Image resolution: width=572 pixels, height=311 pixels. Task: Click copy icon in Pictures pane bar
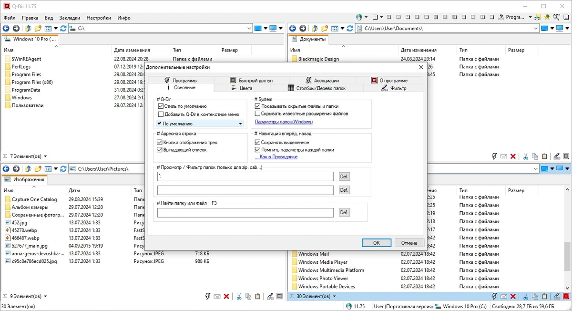[248, 296]
